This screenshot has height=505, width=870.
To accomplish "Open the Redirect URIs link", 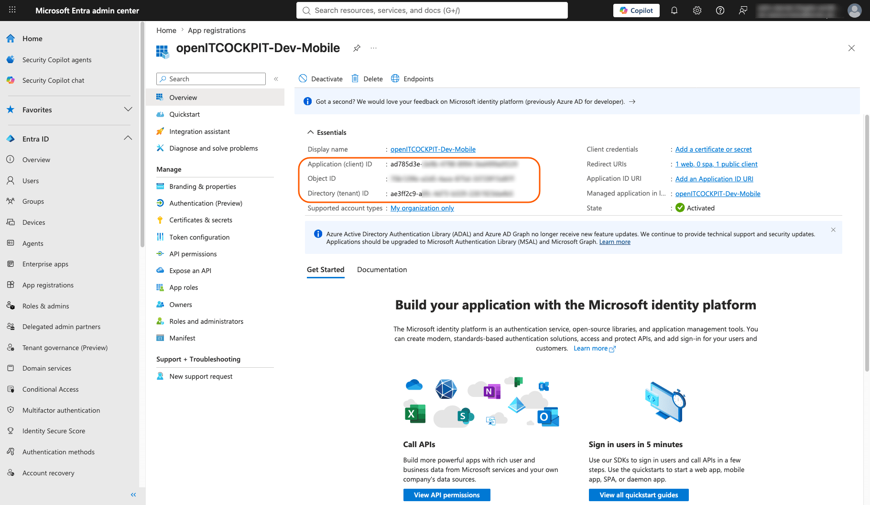I will coord(716,164).
